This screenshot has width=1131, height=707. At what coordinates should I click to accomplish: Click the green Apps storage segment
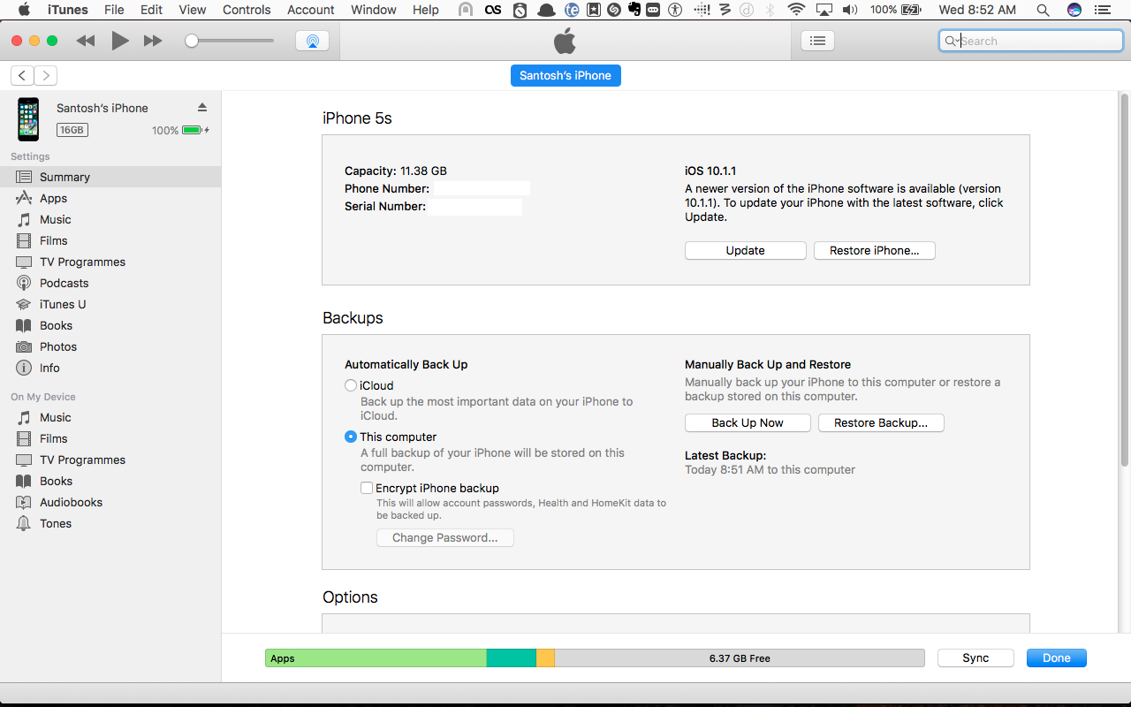[376, 658]
